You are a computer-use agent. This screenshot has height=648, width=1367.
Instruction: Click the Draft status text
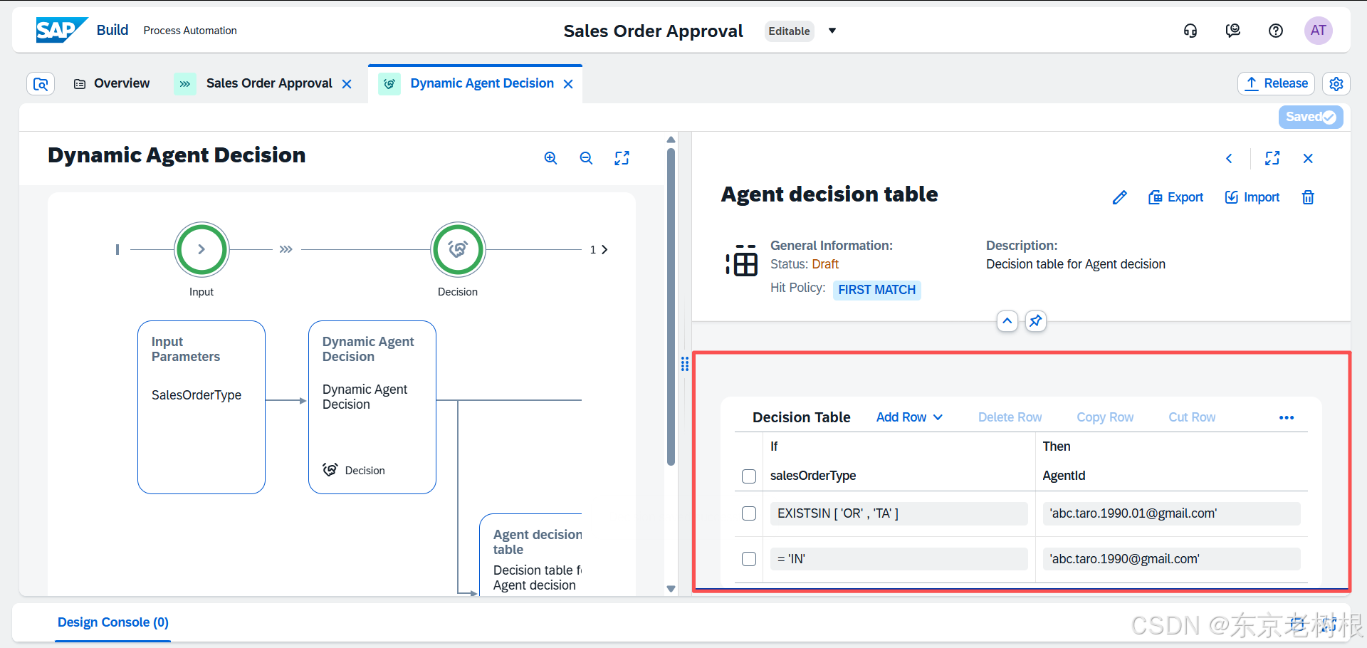[x=825, y=264]
